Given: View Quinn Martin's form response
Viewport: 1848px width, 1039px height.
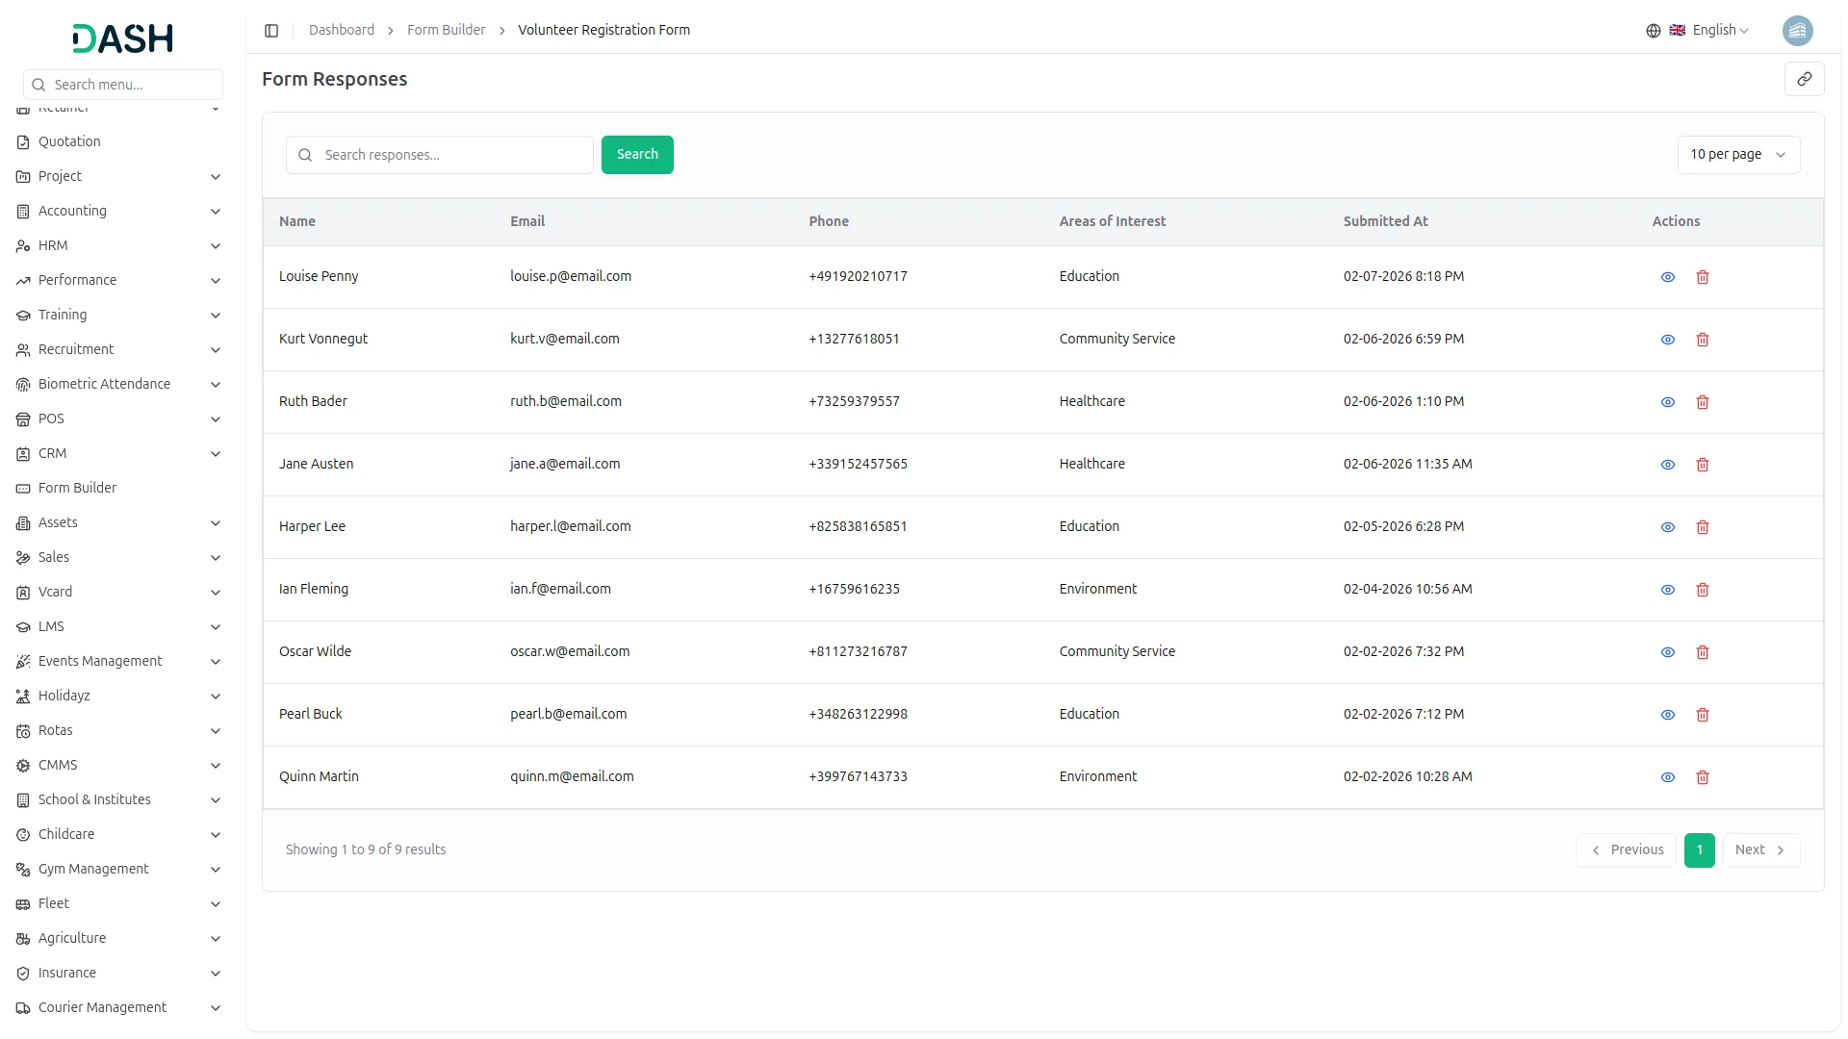Looking at the screenshot, I should (1667, 777).
